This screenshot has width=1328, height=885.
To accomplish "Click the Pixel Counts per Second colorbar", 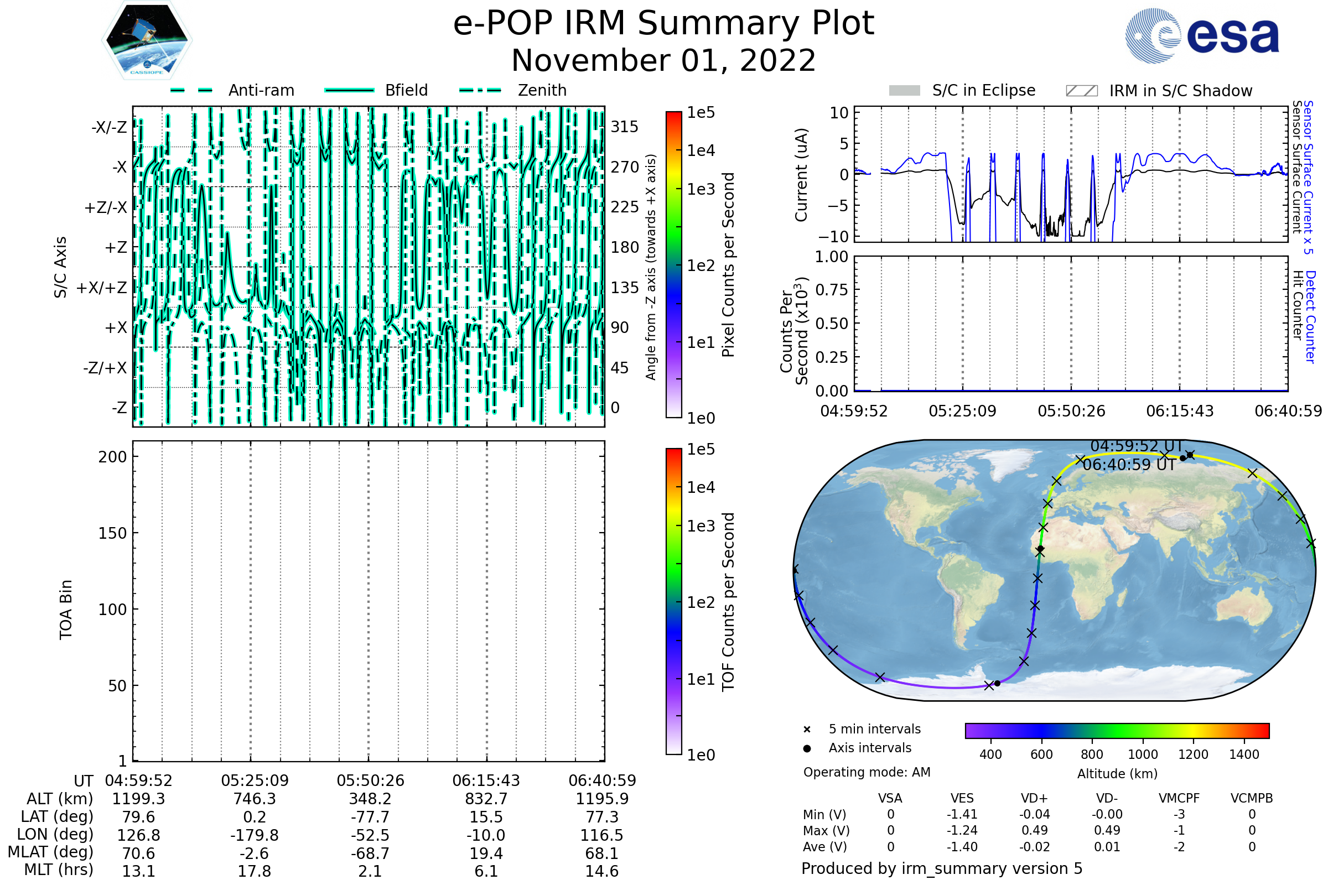I will click(673, 265).
